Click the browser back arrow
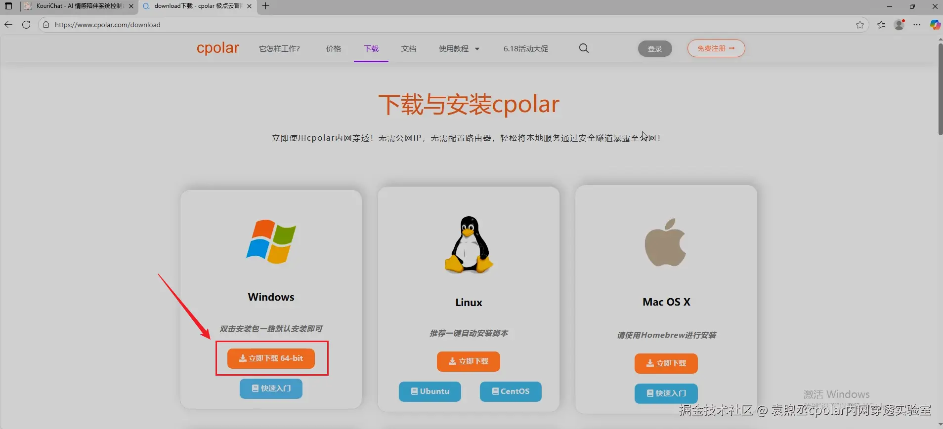Screen dimensions: 943x429 tap(8, 25)
